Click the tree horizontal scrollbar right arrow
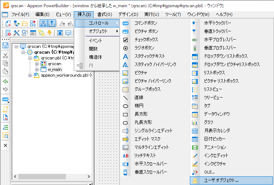 tap(89, 176)
